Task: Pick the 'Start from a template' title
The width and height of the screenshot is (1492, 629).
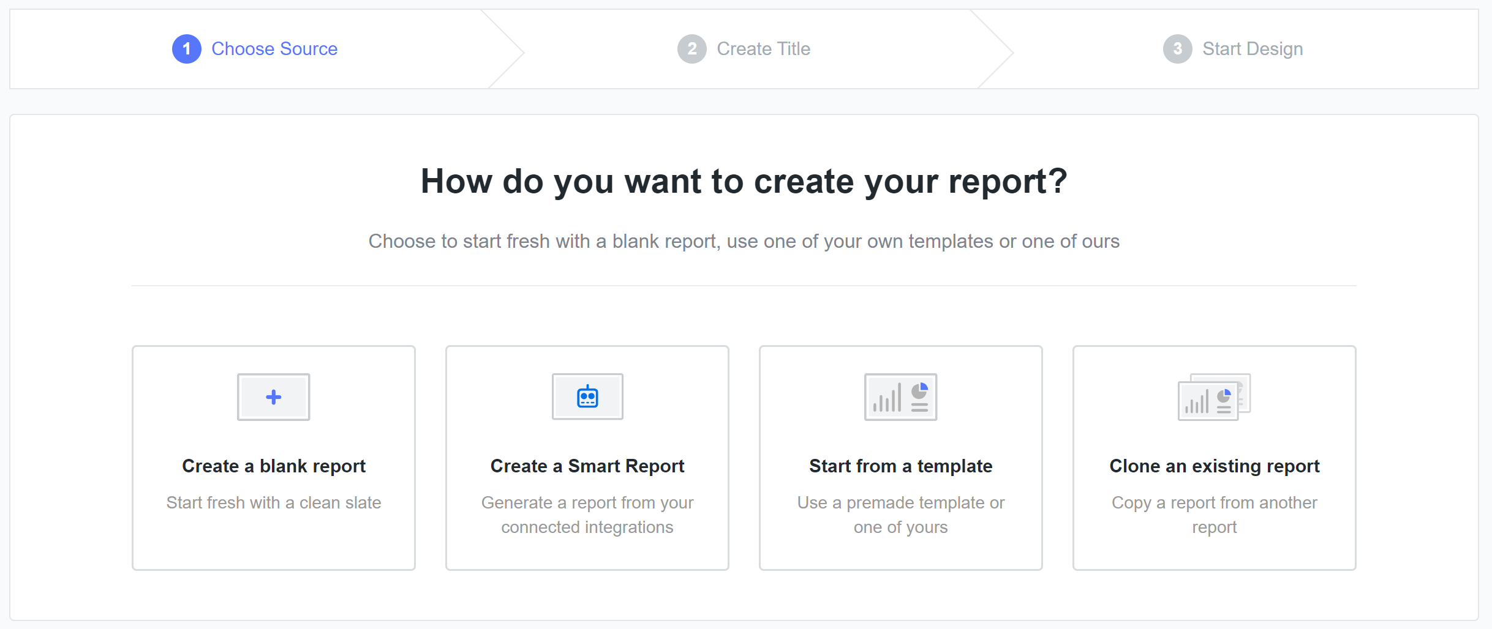Action: [900, 466]
